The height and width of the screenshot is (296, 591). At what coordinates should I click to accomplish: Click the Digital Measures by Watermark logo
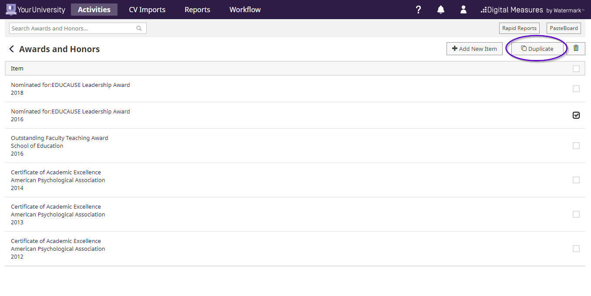(532, 10)
